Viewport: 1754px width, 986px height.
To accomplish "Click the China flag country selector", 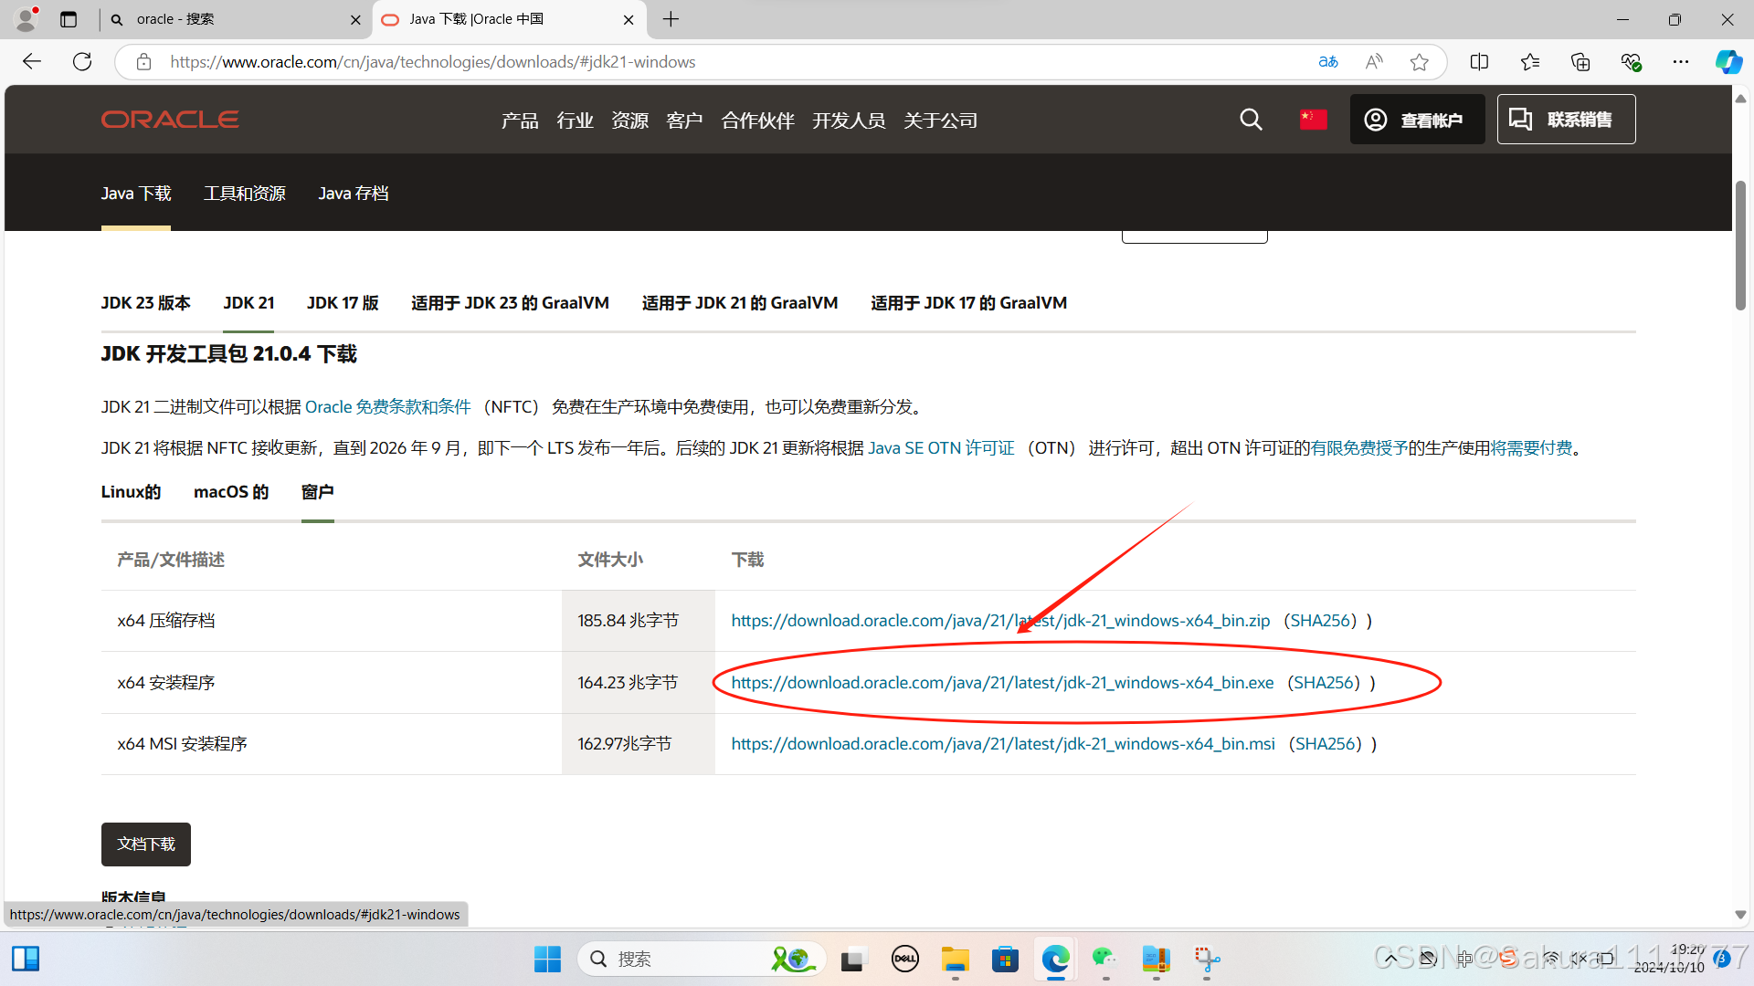I will pos(1313,119).
